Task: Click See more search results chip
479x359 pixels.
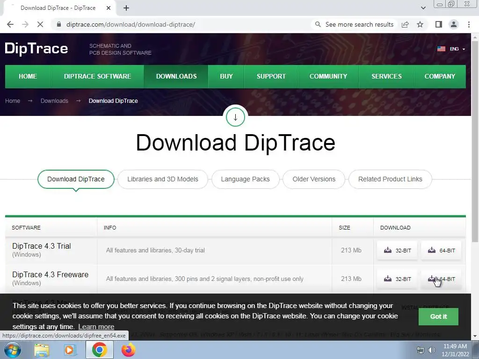Action: pos(355,24)
